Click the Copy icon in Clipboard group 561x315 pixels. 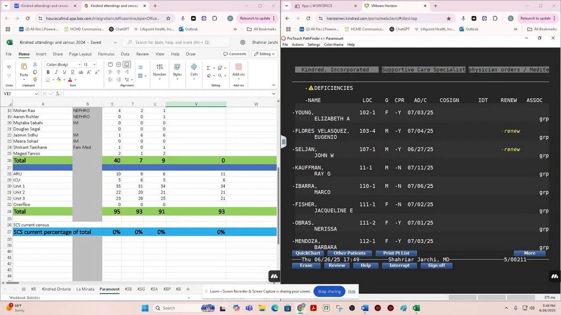pos(35,72)
